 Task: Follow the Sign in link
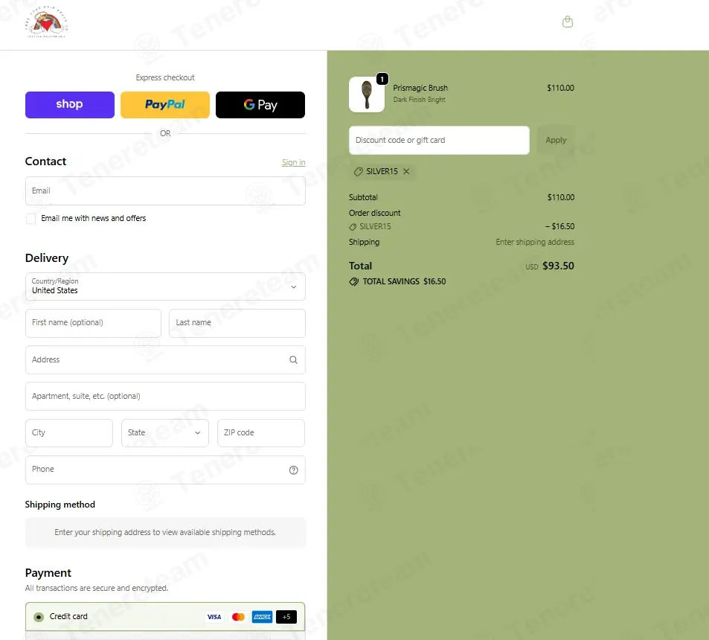(x=293, y=162)
